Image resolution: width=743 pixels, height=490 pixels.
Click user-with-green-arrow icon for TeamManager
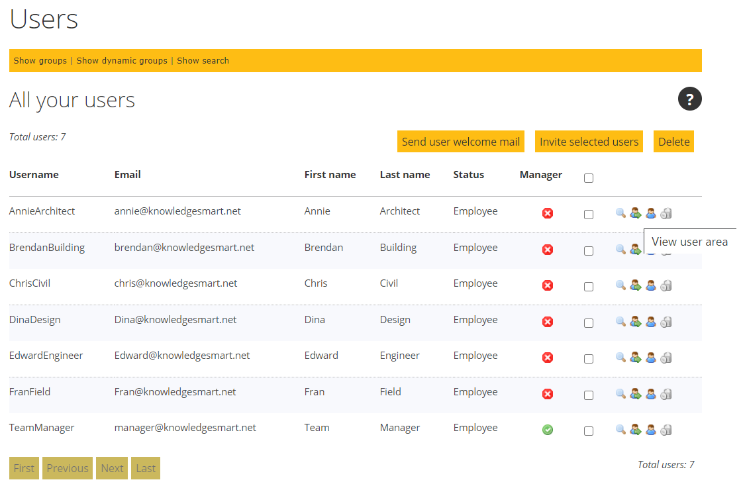[636, 430]
